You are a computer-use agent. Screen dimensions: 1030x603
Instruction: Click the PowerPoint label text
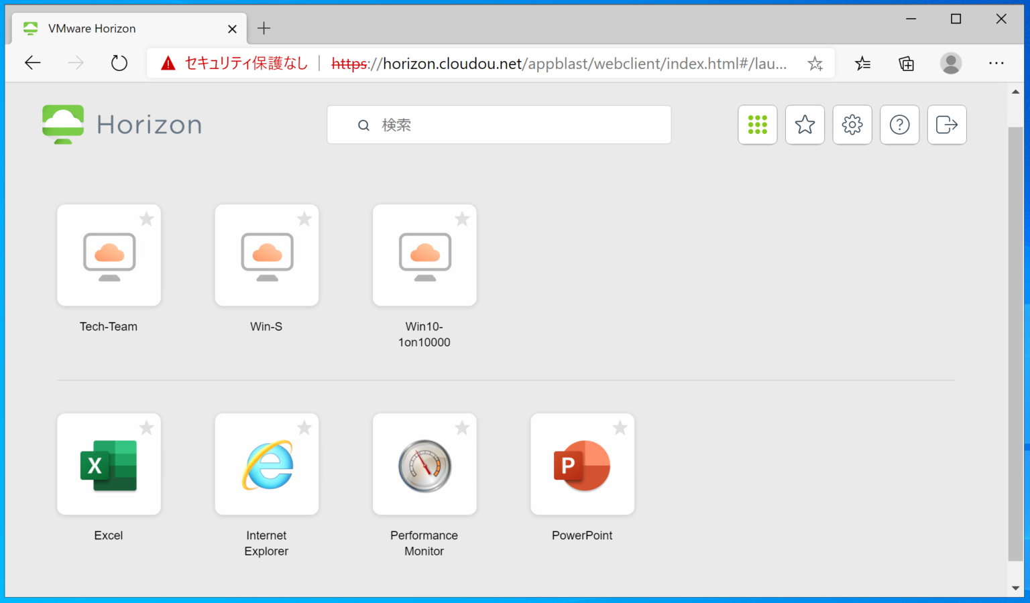(582, 536)
